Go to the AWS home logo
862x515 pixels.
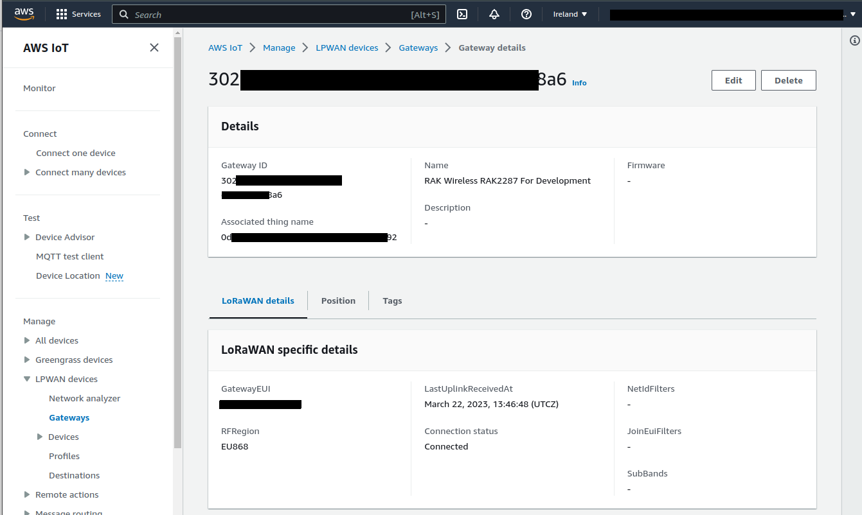(24, 13)
